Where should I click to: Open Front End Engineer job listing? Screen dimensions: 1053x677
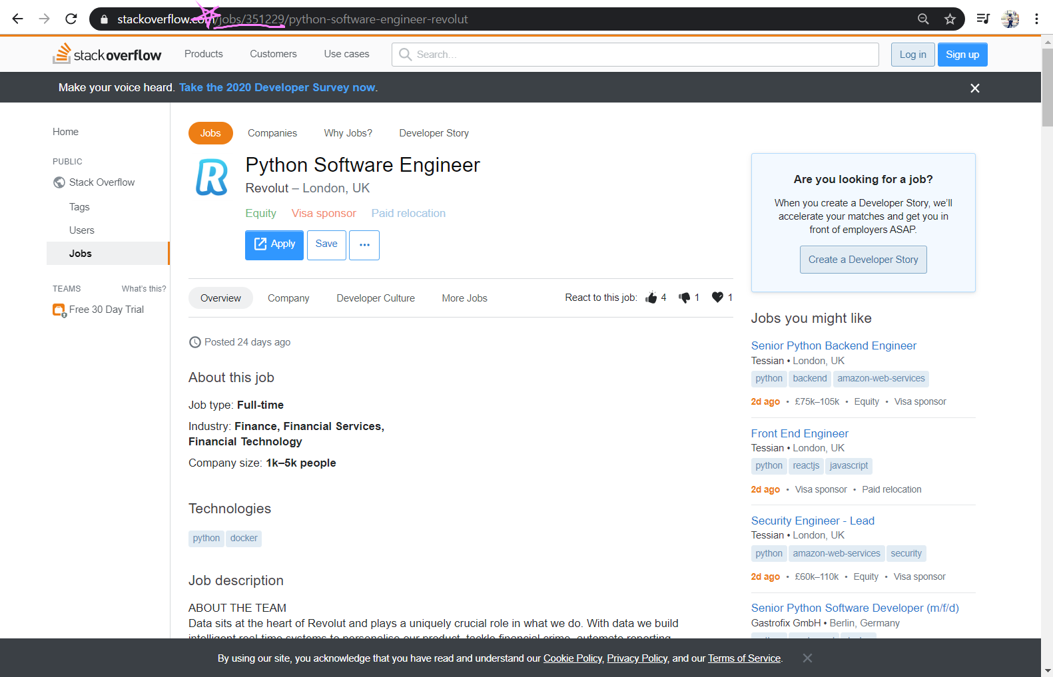click(800, 433)
